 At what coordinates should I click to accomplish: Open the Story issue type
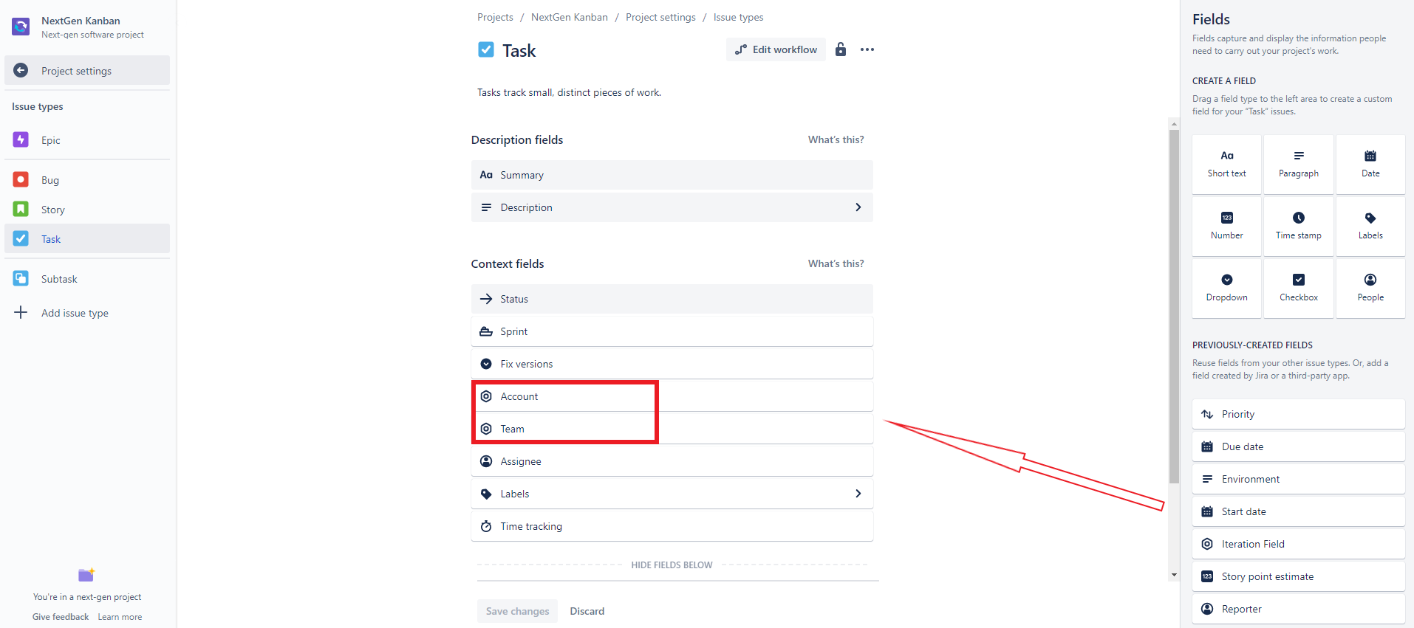[x=52, y=210]
